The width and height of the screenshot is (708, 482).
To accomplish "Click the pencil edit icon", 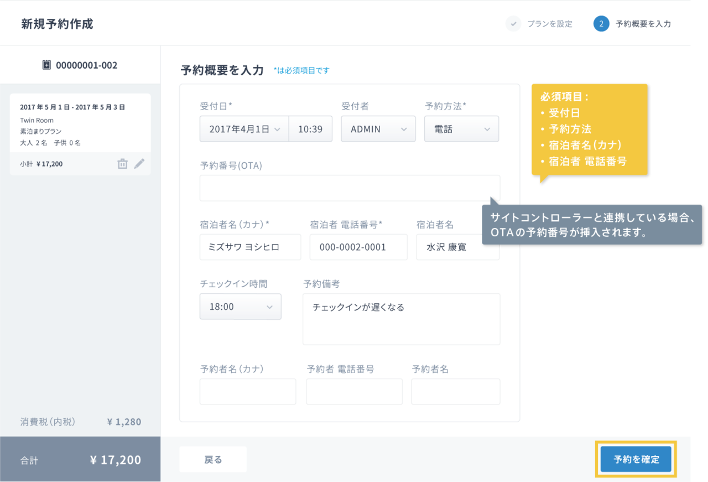I will tap(139, 164).
